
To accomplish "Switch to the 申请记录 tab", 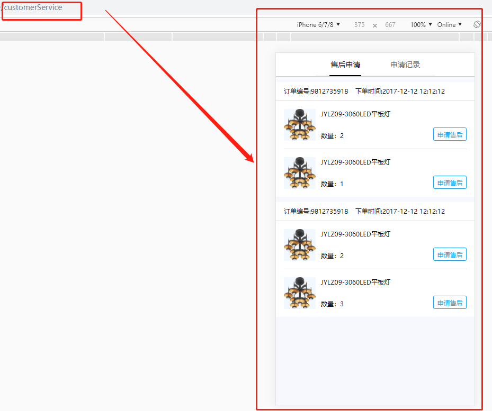I will (405, 65).
